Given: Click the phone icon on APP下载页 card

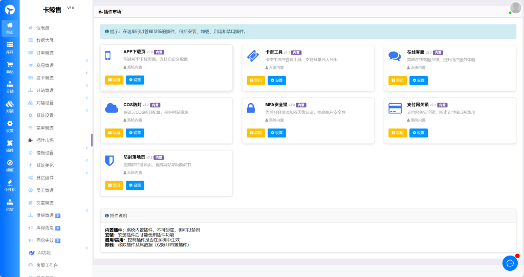Looking at the screenshot, I should pyautogui.click(x=107, y=55).
